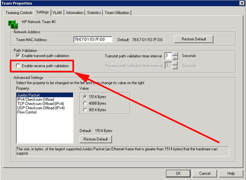This screenshot has width=246, height=180.
Task: Decrease transmit path validation timer interval
Action: point(175,58)
